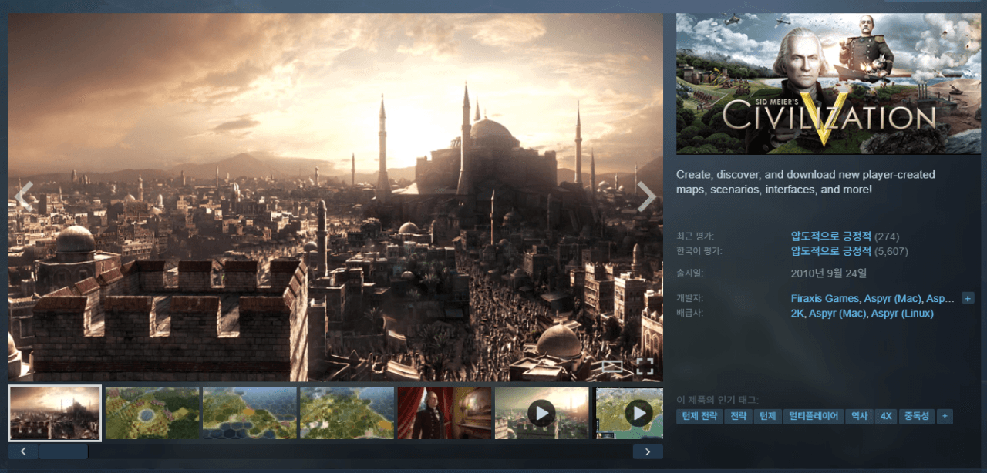Select the fourth thumbnail of farmland map
The height and width of the screenshot is (473, 987).
point(346,413)
